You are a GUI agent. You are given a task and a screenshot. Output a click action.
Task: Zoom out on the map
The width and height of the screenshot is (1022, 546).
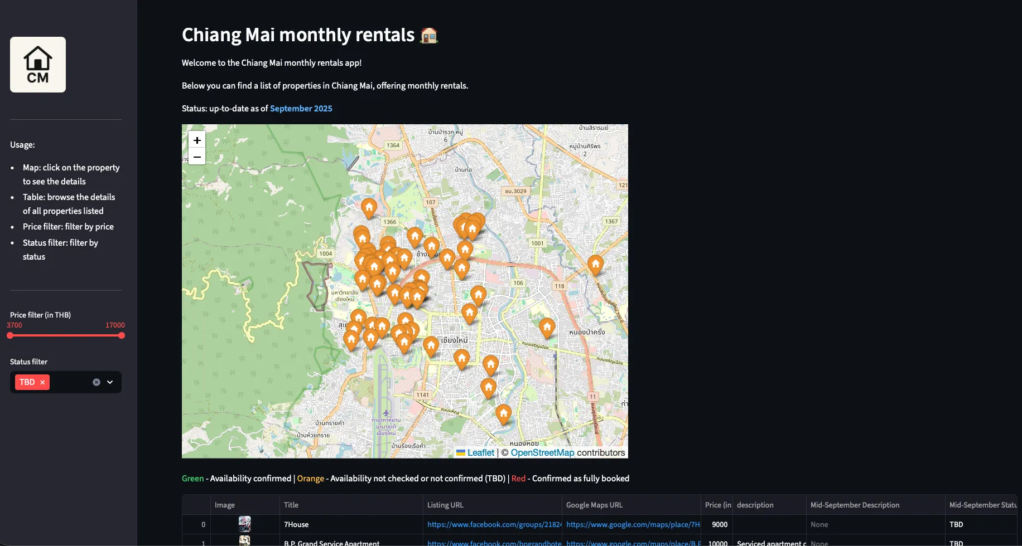(x=196, y=157)
